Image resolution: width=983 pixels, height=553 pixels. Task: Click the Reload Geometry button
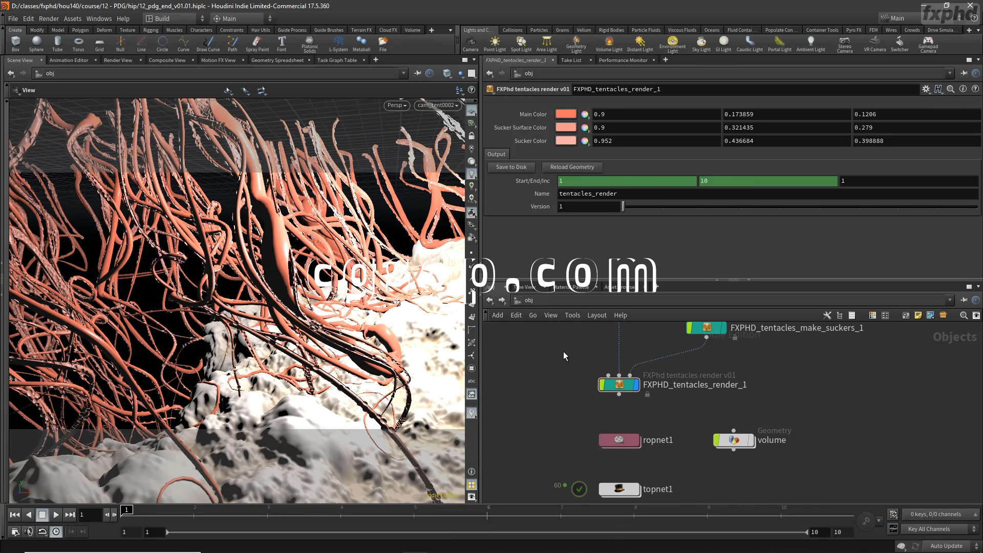click(x=572, y=167)
